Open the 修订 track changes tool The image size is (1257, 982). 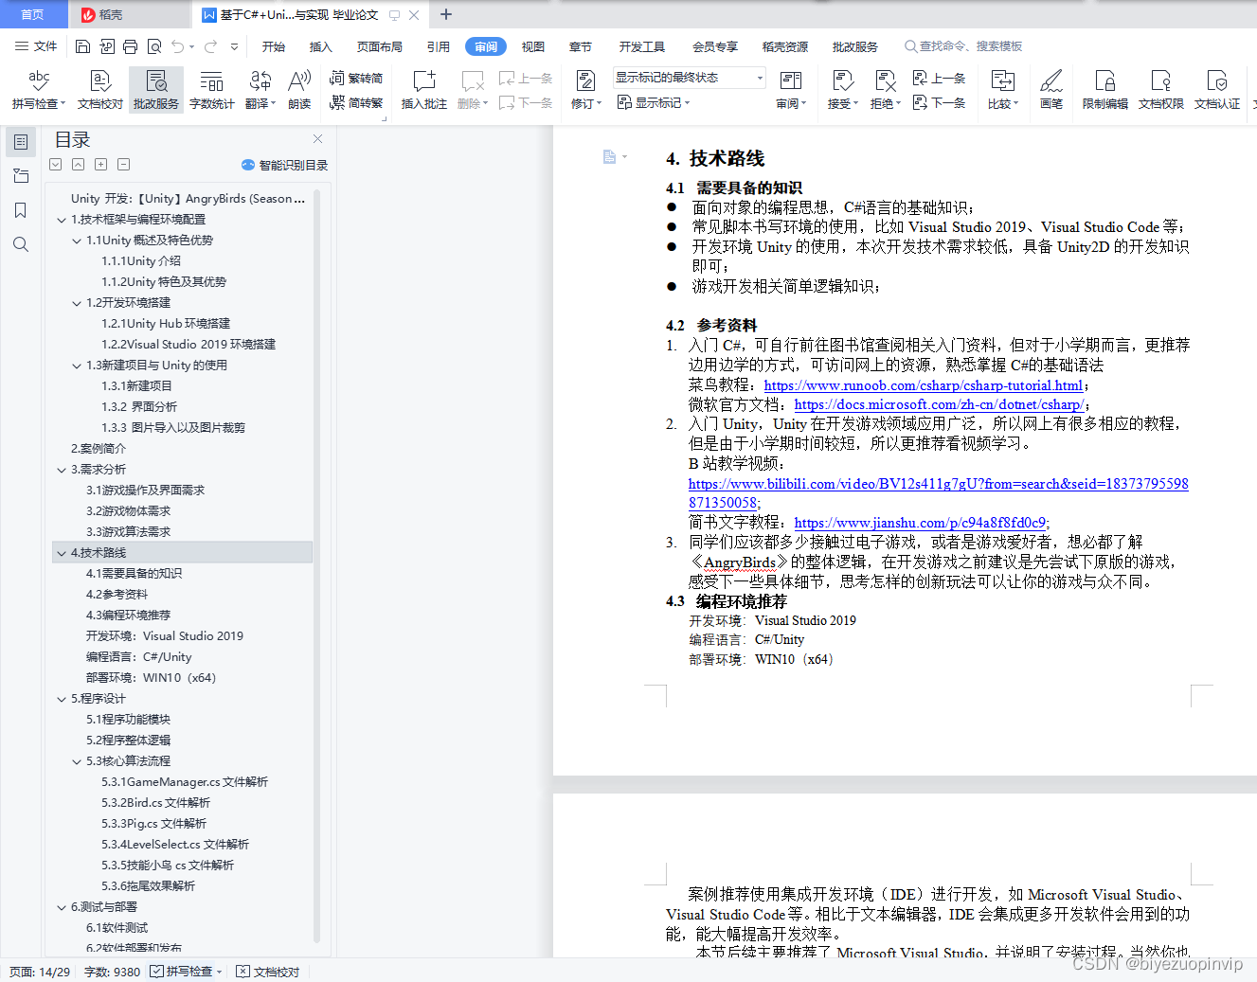pyautogui.click(x=585, y=91)
